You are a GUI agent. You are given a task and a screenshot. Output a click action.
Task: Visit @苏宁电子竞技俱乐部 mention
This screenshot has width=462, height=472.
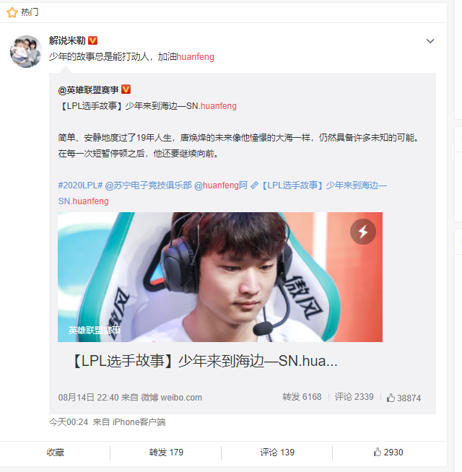point(148,185)
